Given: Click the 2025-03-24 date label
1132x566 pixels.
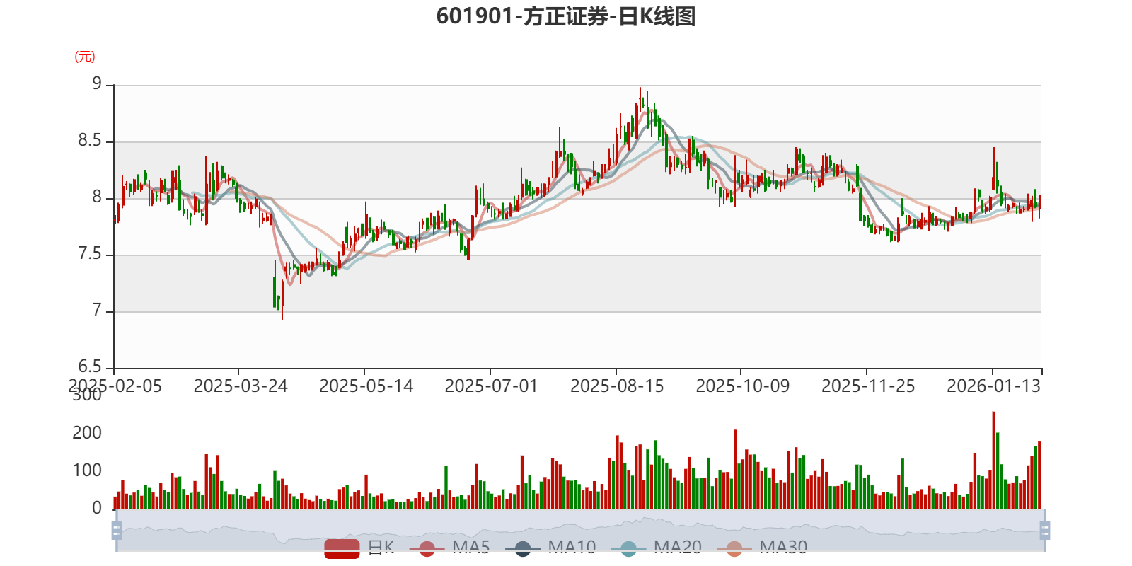Looking at the screenshot, I should [x=241, y=386].
